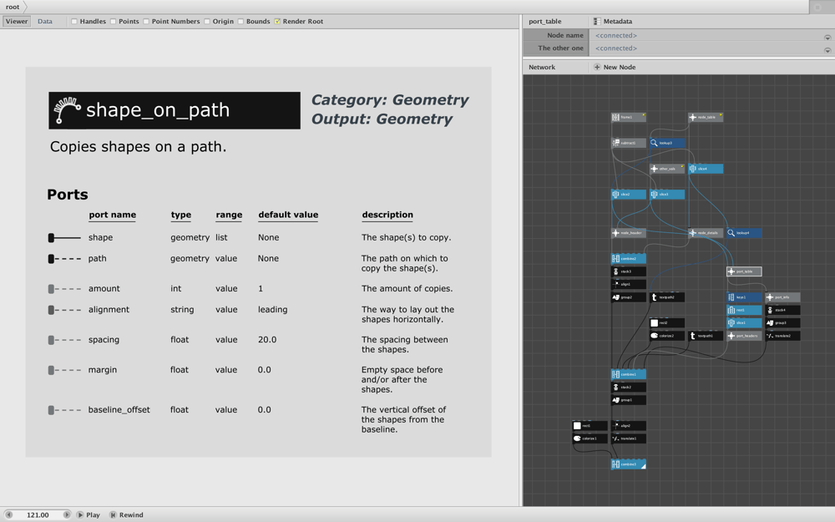Add a node with New Node
Screen dimensions: 835x522
point(615,67)
